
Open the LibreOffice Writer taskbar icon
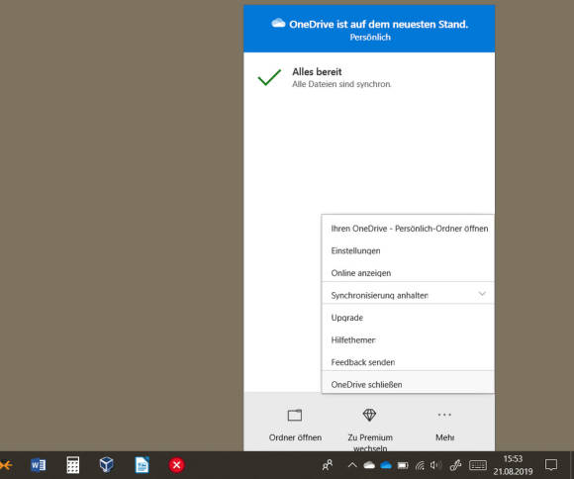tap(142, 465)
